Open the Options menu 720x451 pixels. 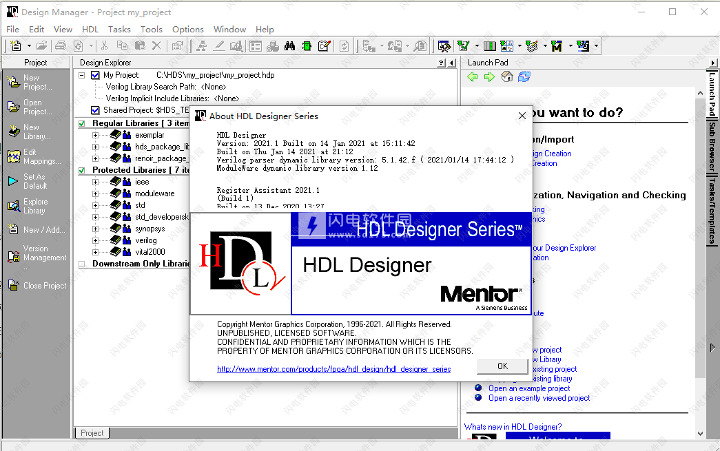[188, 30]
